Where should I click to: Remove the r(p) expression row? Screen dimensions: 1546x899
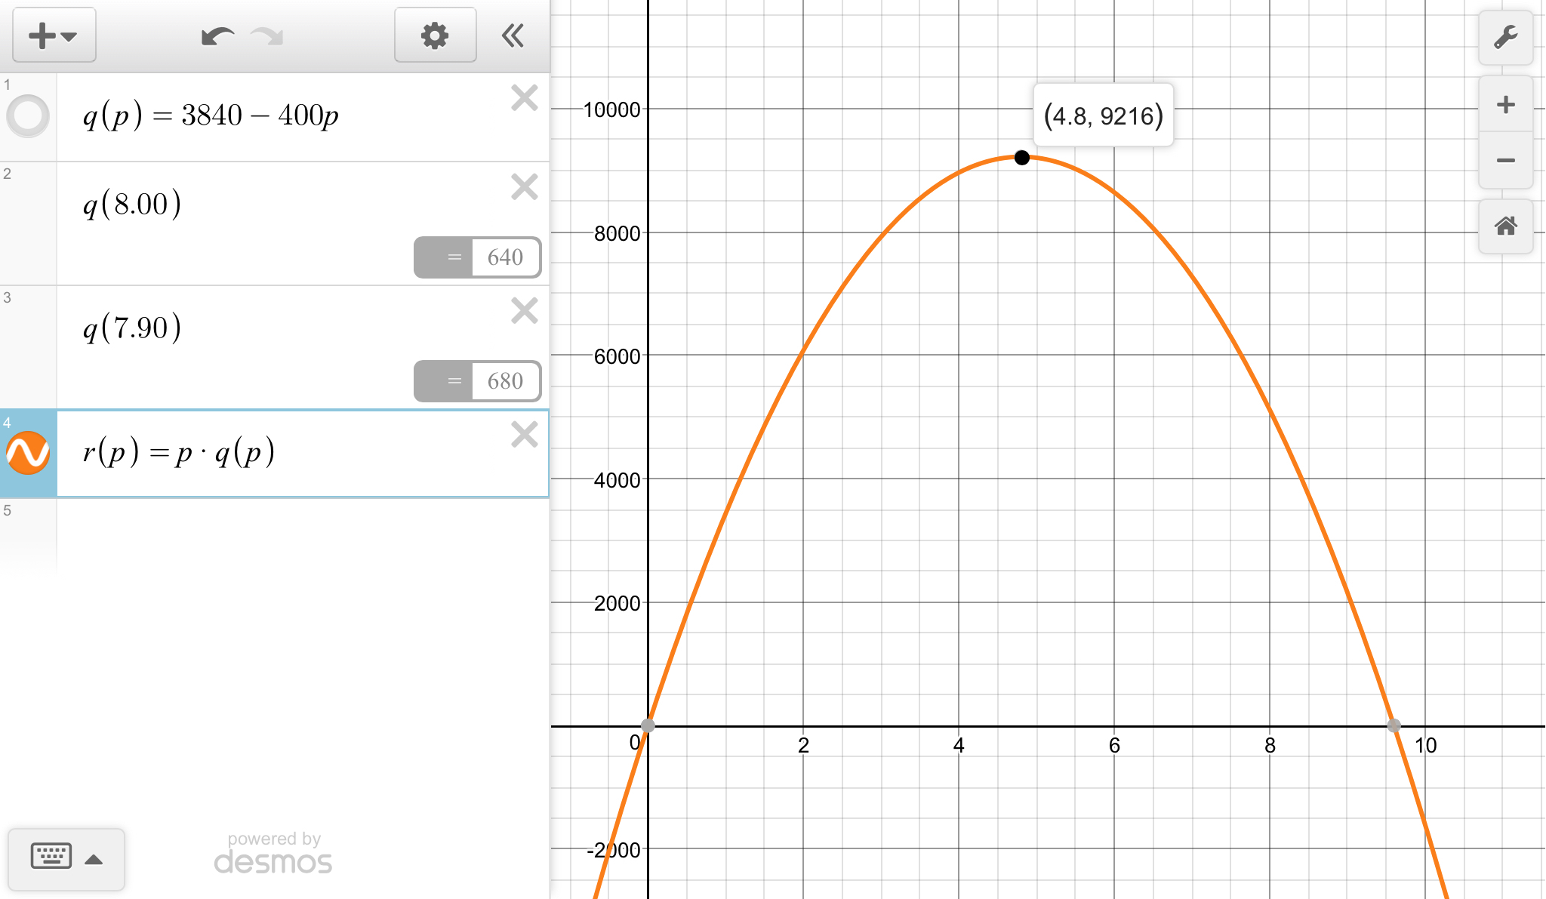[x=524, y=435]
